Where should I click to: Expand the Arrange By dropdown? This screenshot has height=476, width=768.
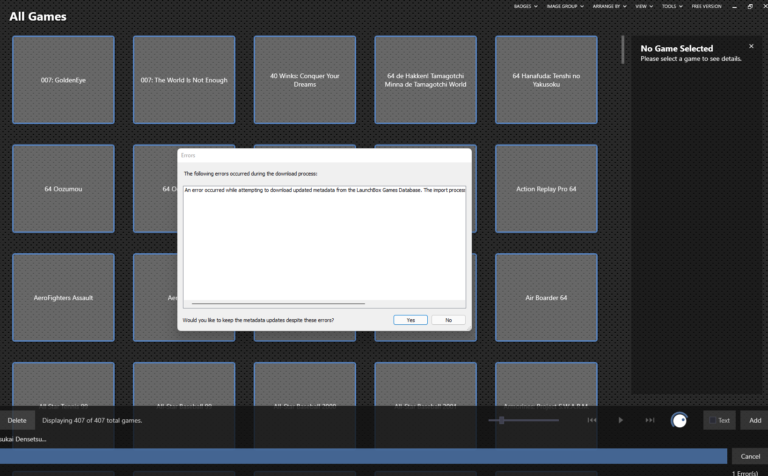point(609,7)
